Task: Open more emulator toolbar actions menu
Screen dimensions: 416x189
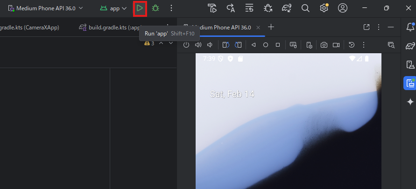Action: coord(363,45)
